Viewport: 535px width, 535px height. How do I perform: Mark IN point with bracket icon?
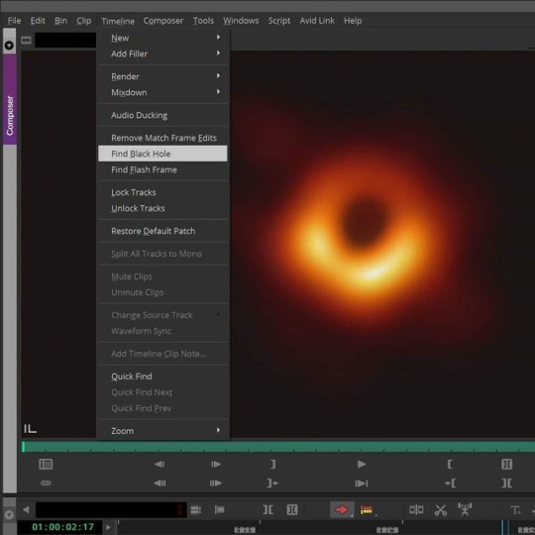450,464
